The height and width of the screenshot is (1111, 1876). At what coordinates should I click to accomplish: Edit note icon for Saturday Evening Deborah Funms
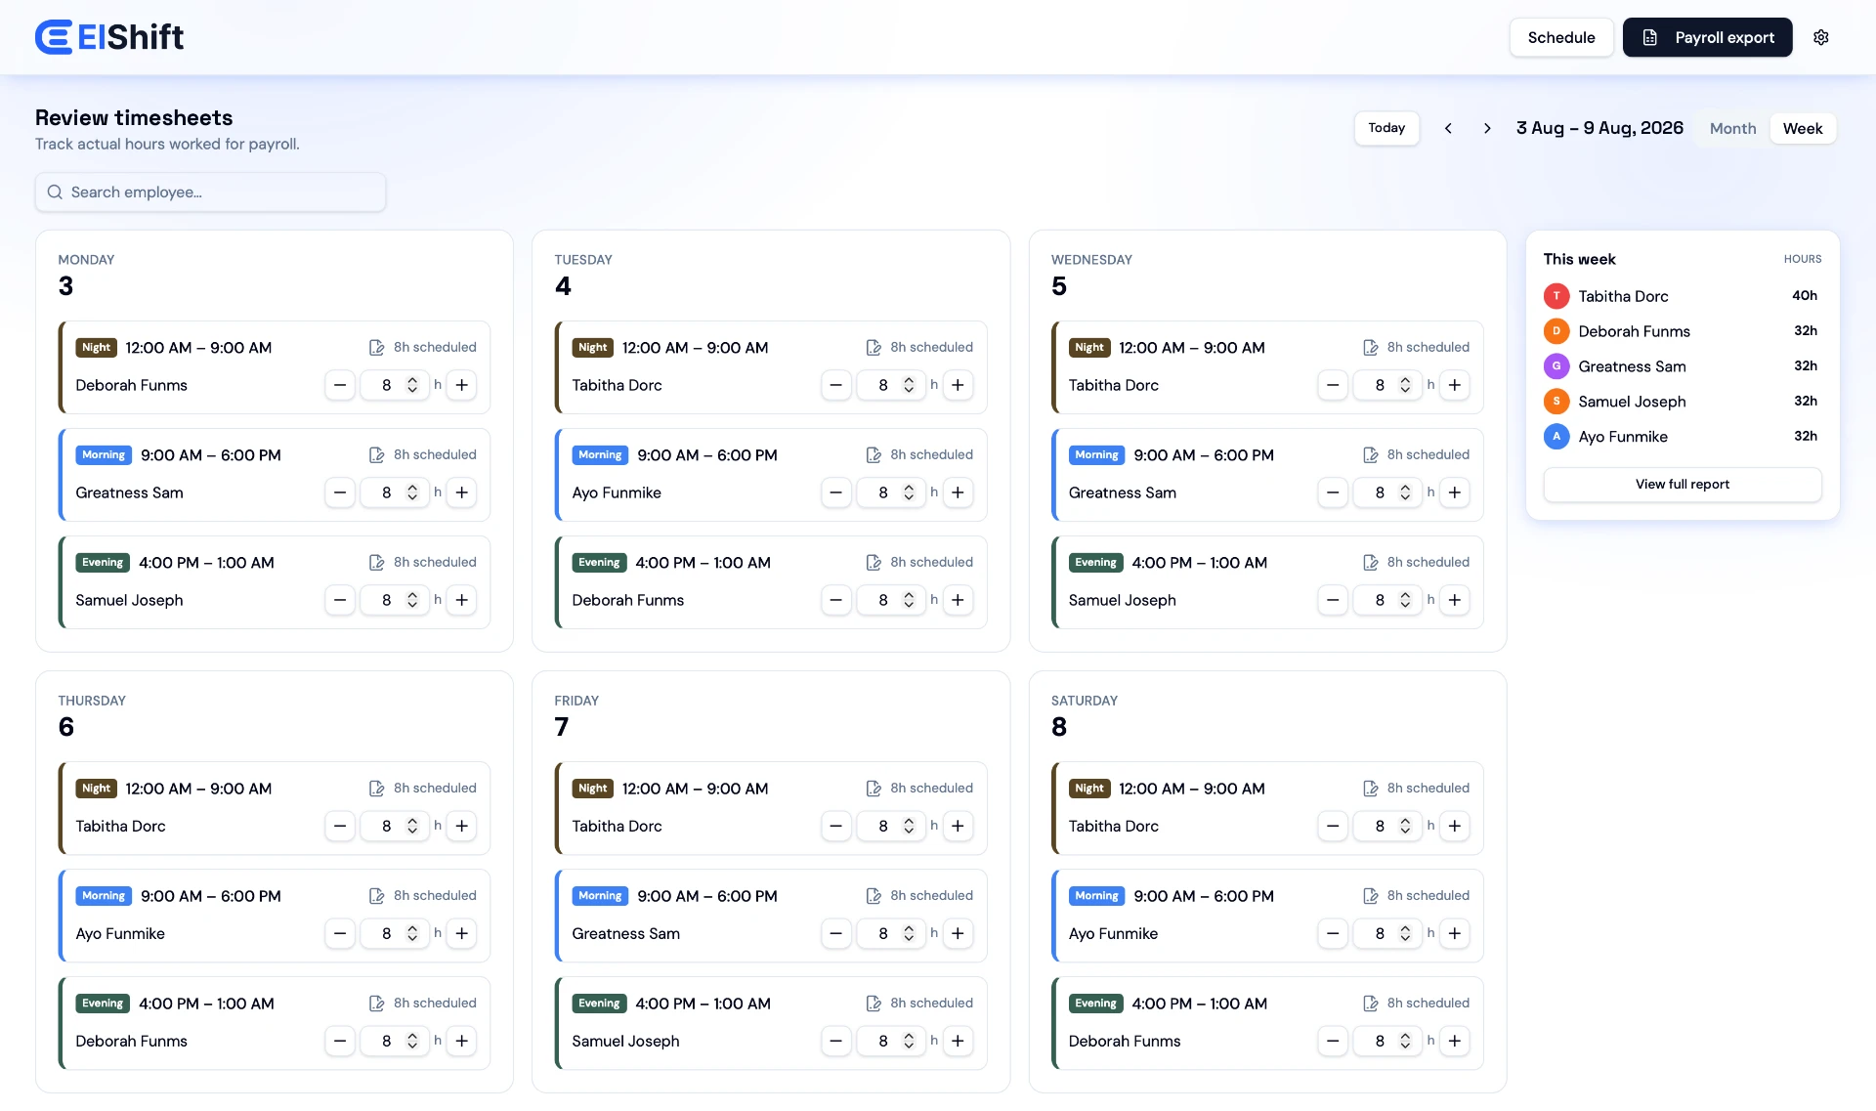[x=1370, y=1003]
